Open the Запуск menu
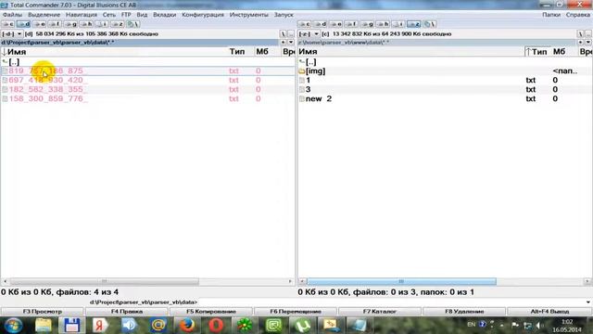 point(284,15)
